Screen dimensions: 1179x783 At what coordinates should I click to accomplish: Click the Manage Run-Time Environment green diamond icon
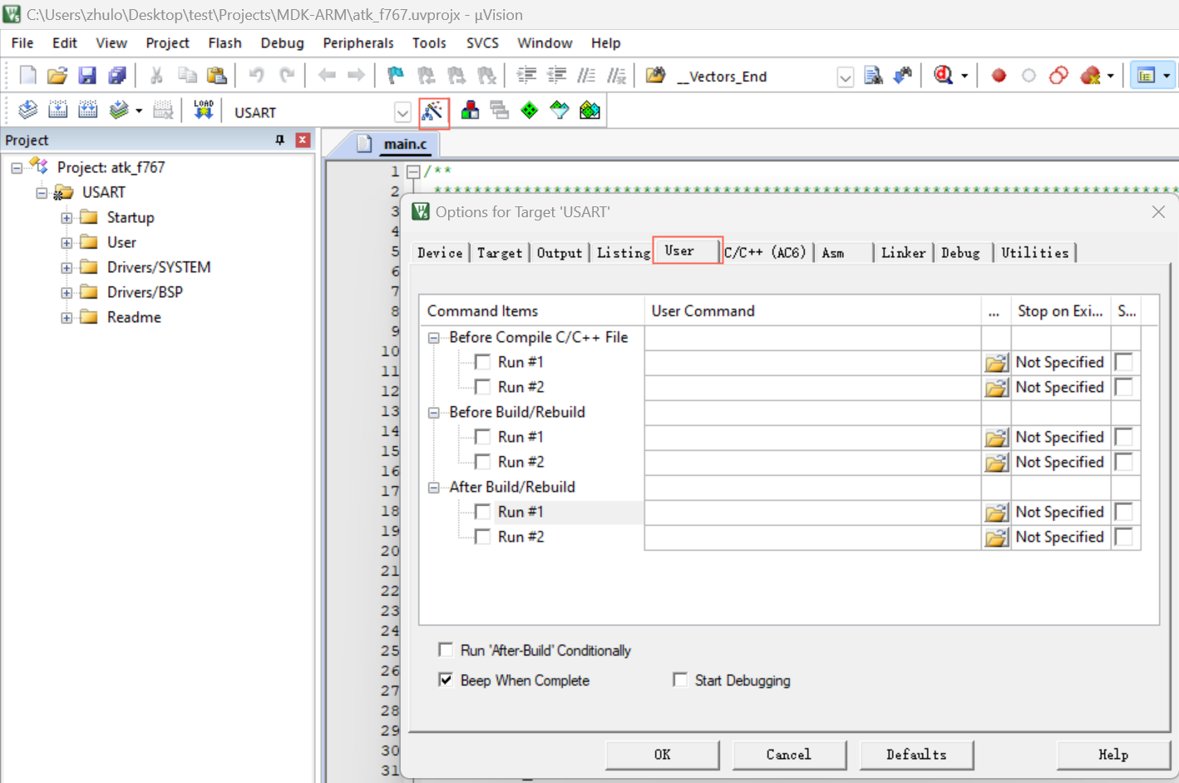(530, 111)
